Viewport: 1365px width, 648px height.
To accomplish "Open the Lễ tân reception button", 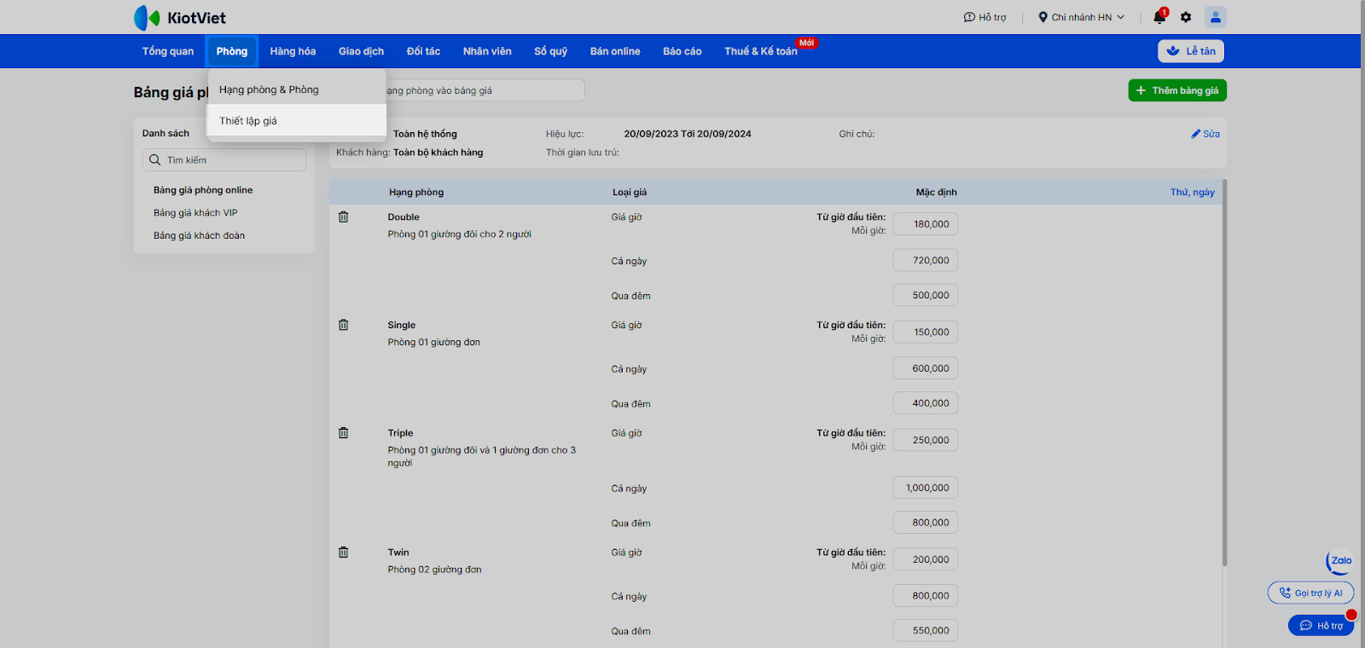I will tap(1191, 51).
